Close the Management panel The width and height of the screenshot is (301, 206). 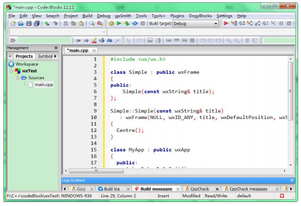pos(56,48)
